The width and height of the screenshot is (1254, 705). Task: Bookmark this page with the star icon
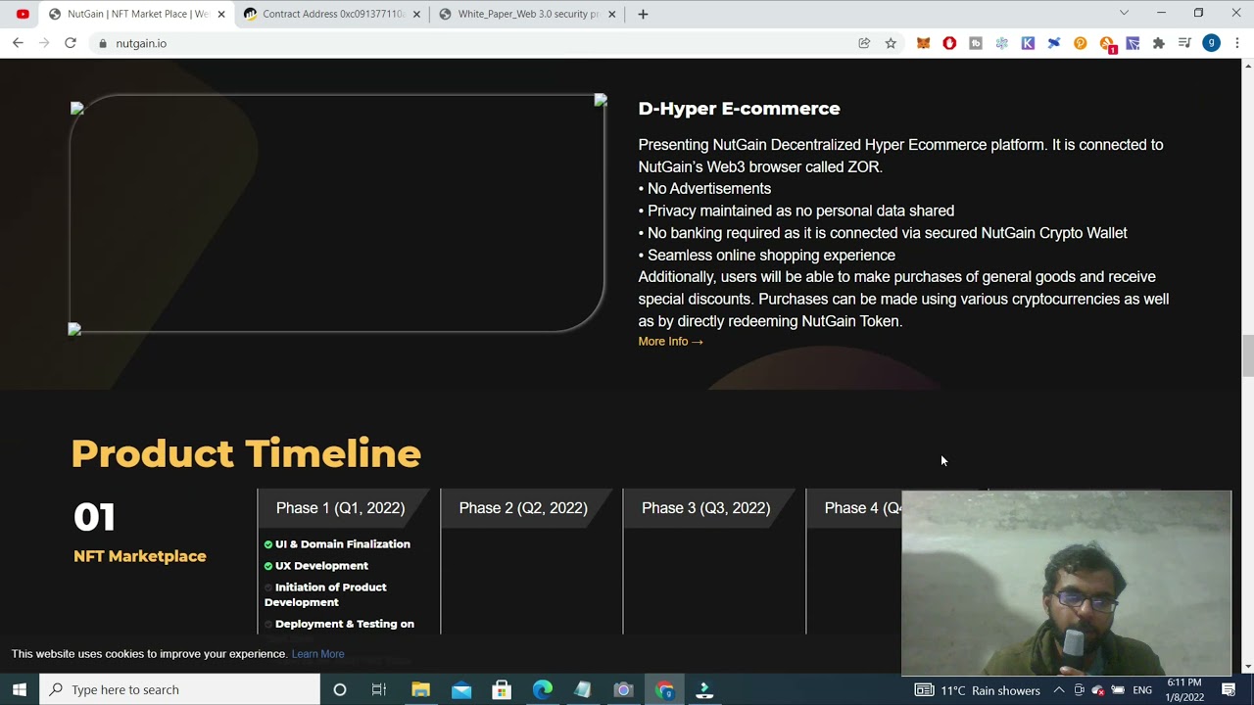[x=891, y=43]
